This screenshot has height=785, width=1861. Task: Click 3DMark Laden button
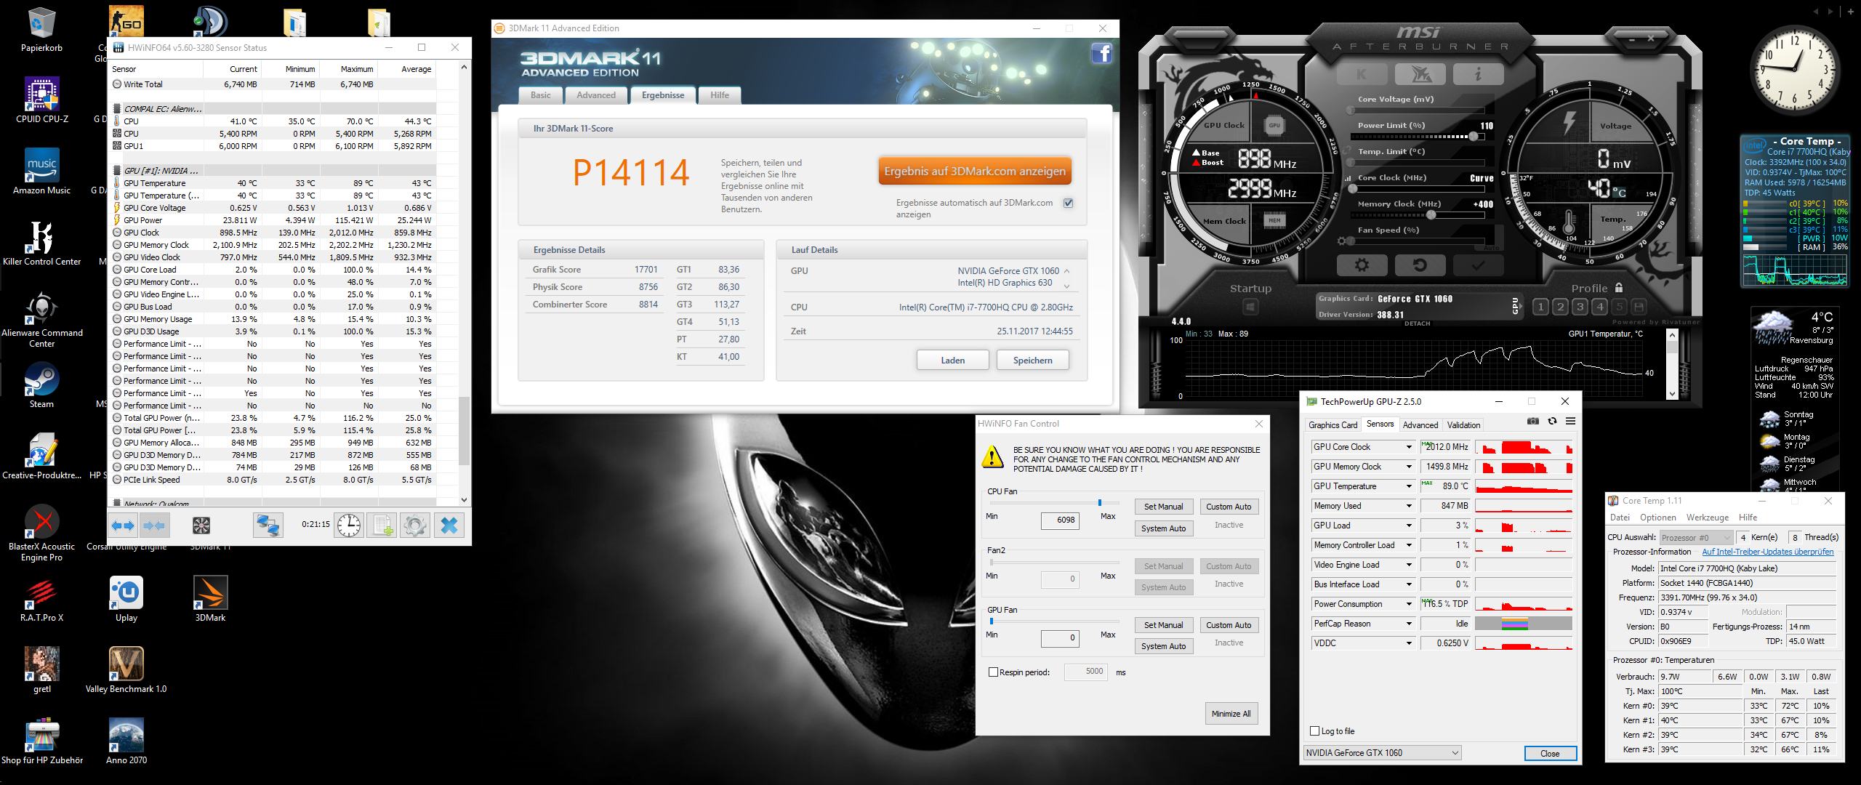tap(952, 361)
